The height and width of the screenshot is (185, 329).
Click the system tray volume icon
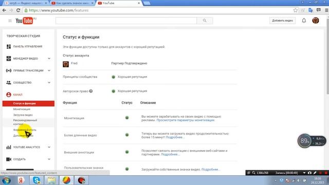click(299, 180)
